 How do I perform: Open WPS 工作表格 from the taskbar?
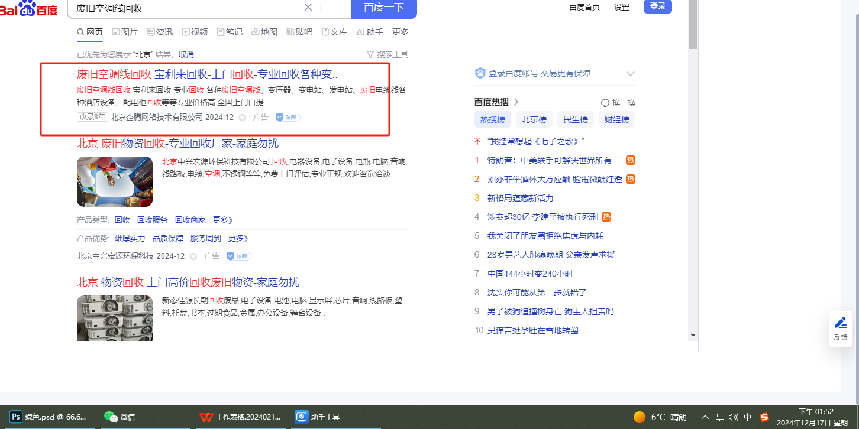click(x=240, y=417)
